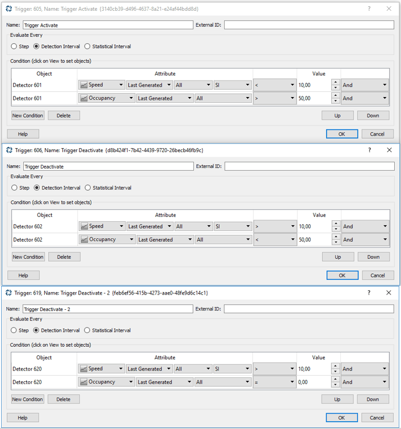401x429 pixels.
Task: Click the Occupancy chart icon for Detector 602
Action: click(x=85, y=239)
